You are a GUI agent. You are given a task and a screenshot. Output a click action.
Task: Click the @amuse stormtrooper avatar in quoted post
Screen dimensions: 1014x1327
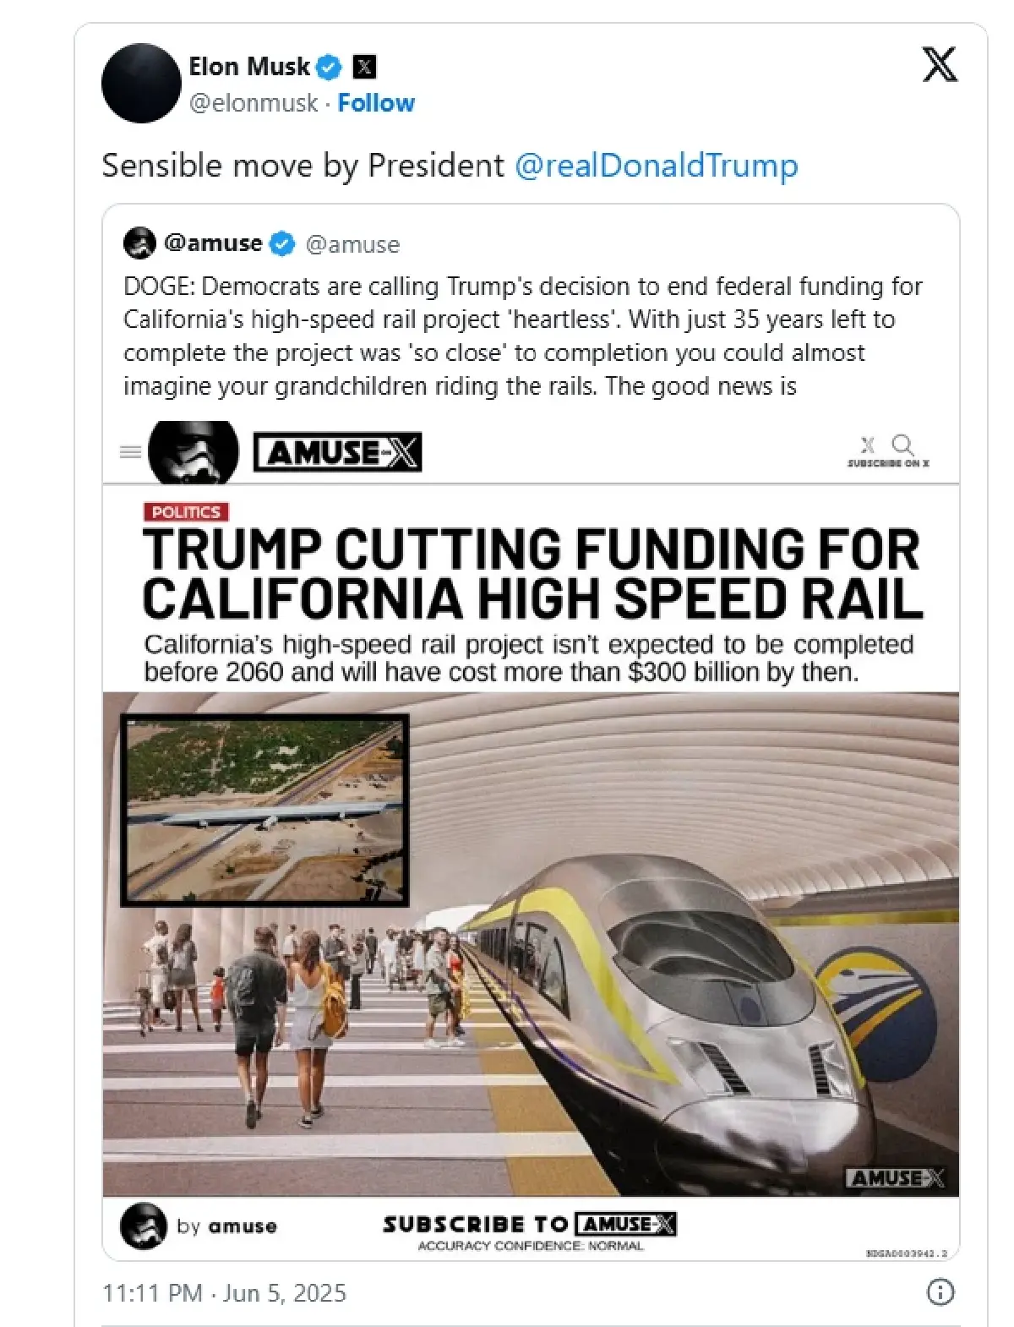click(x=139, y=243)
